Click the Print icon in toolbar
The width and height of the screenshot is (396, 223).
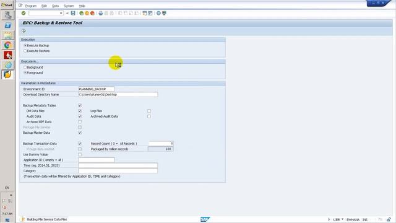click(x=100, y=13)
